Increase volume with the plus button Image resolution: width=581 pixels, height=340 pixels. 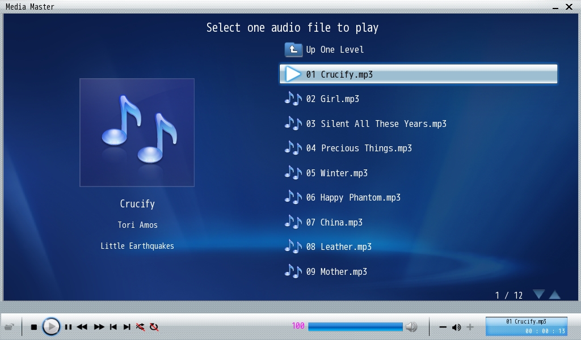(470, 327)
